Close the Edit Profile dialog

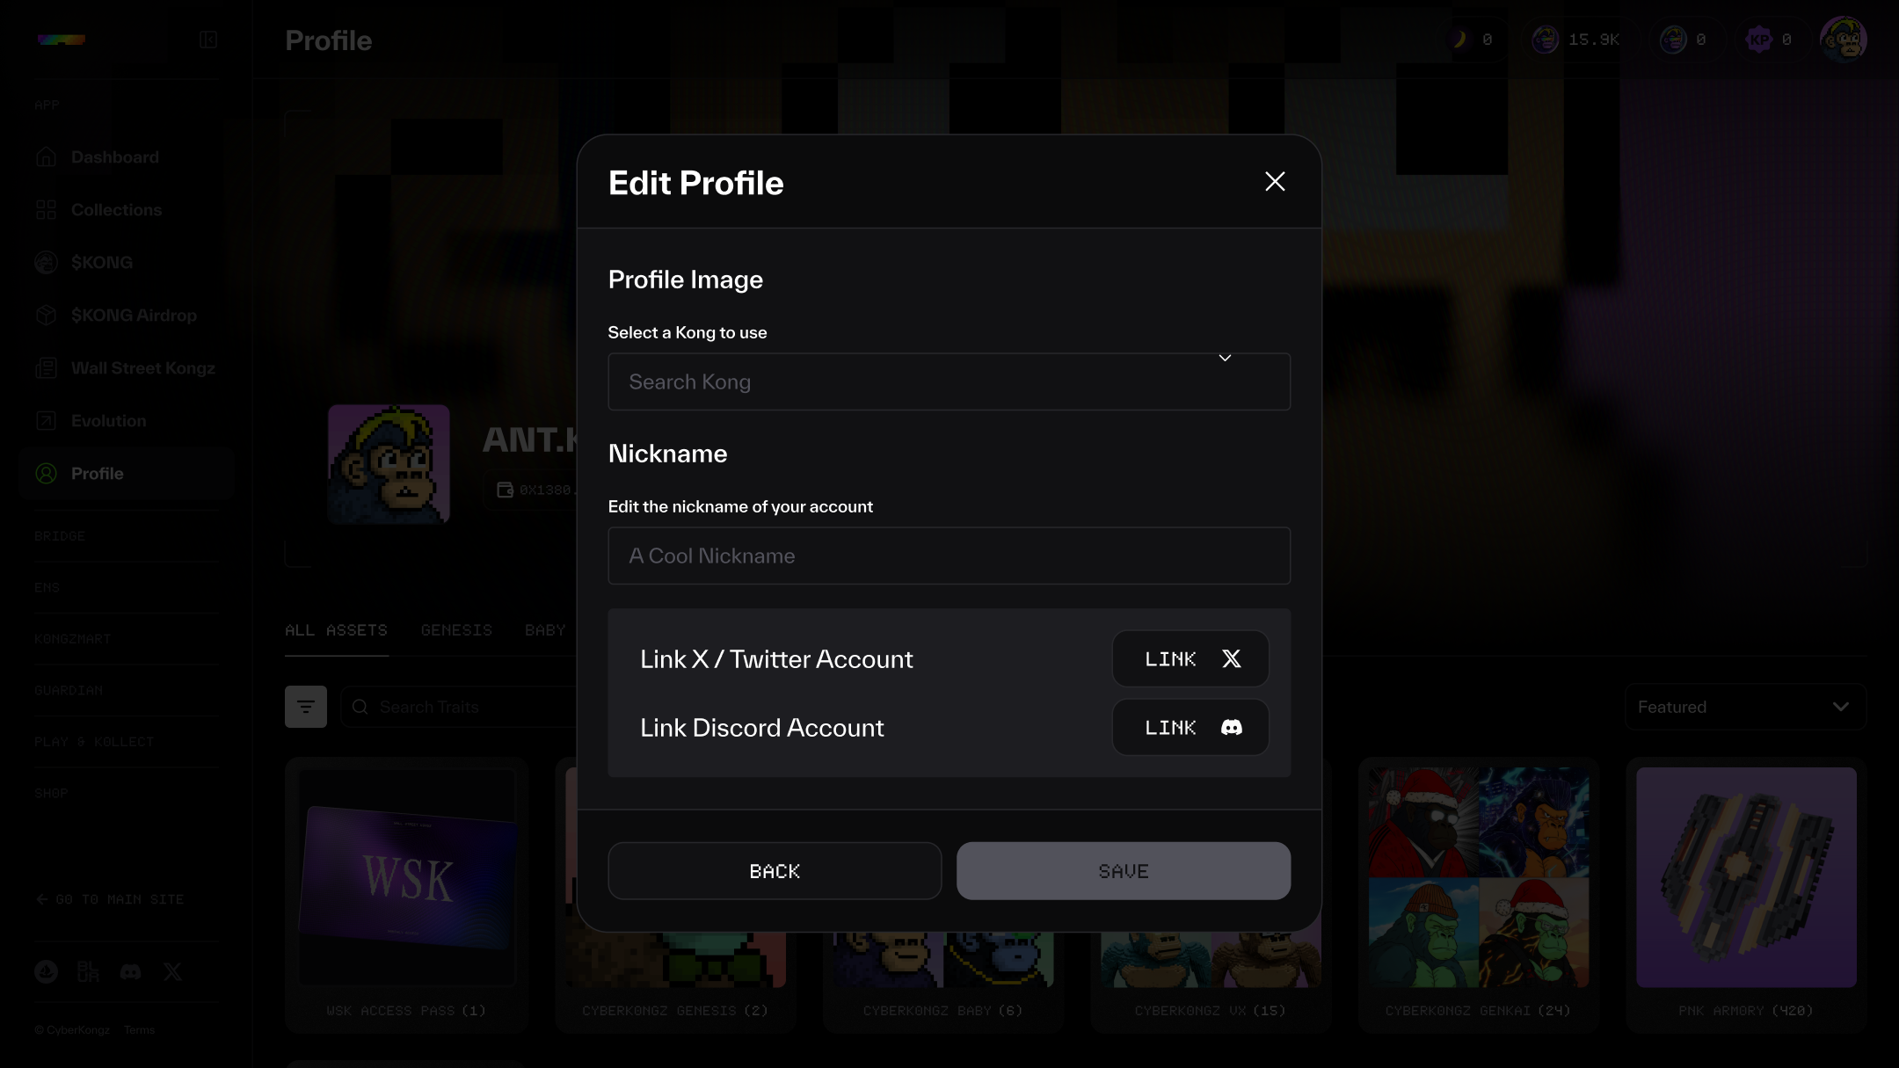(1275, 182)
